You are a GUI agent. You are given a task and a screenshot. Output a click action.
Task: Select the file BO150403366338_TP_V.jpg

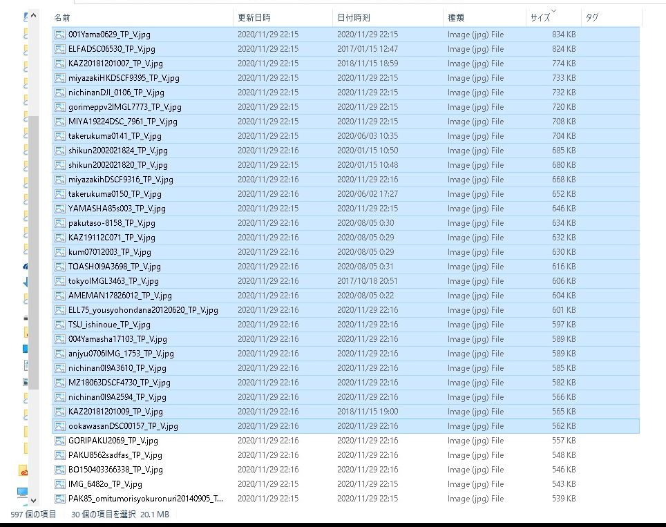pos(115,470)
